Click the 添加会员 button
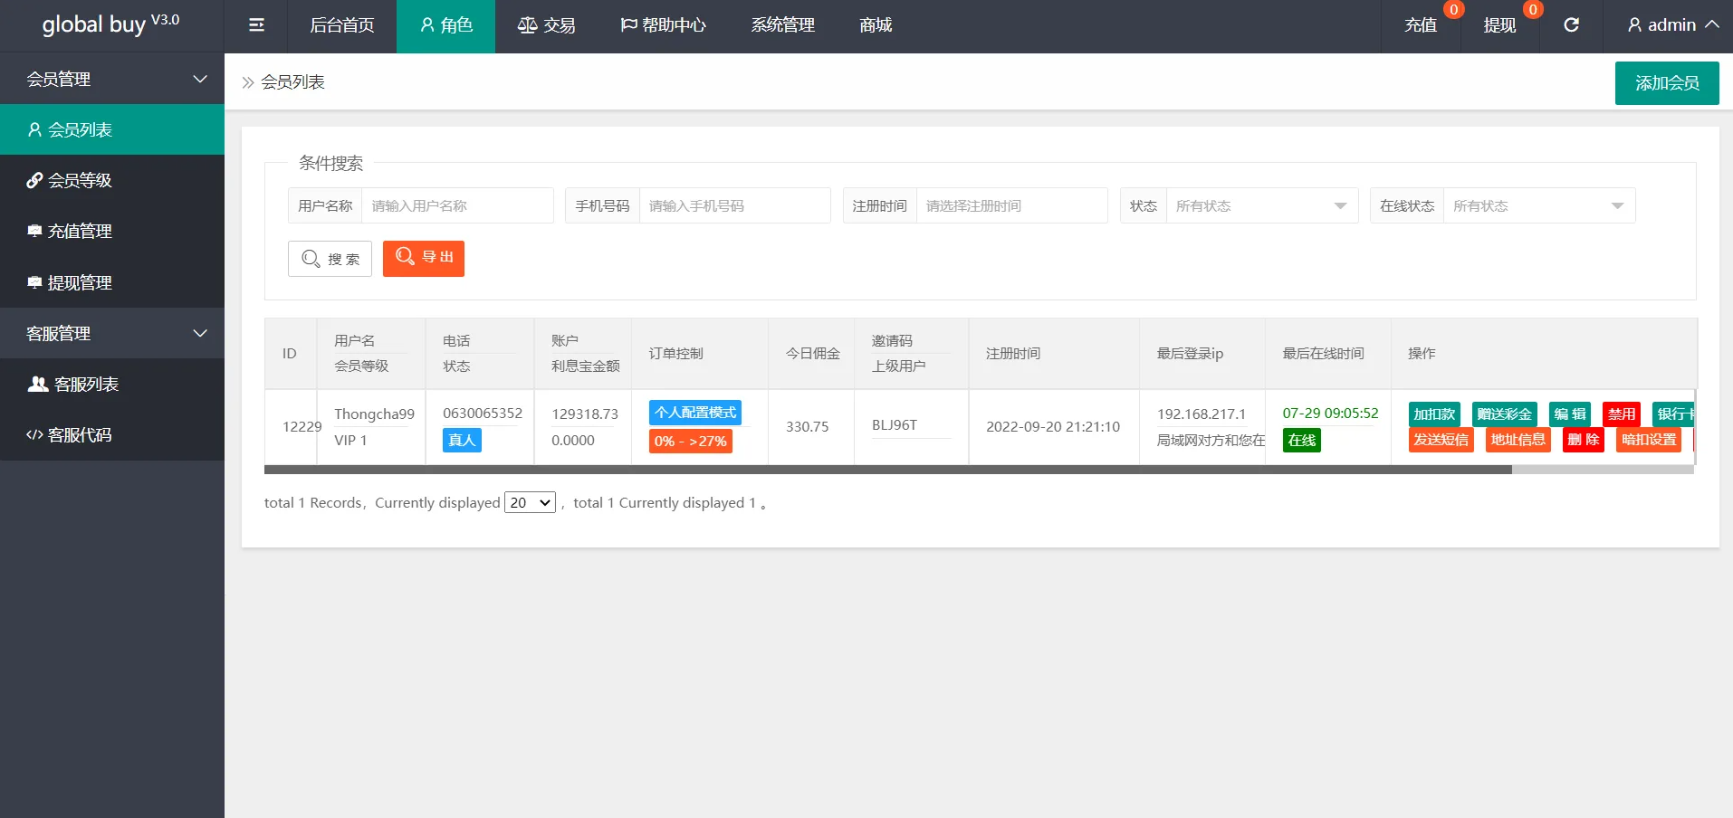The width and height of the screenshot is (1733, 818). (x=1666, y=83)
